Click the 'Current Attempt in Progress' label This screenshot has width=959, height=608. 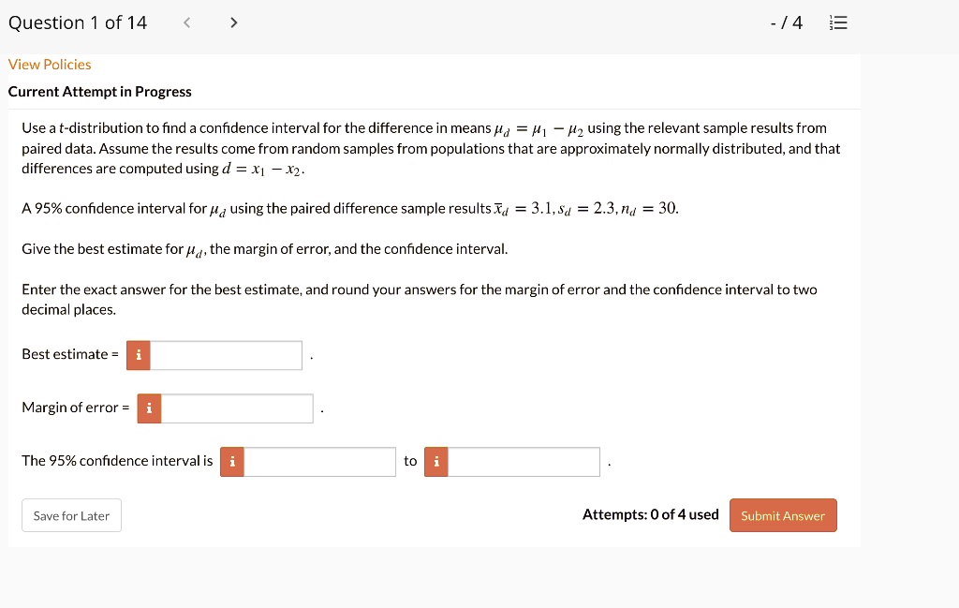[100, 92]
